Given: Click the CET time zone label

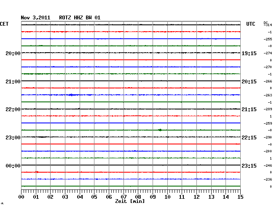Looking at the screenshot, I should pyautogui.click(x=4, y=24).
